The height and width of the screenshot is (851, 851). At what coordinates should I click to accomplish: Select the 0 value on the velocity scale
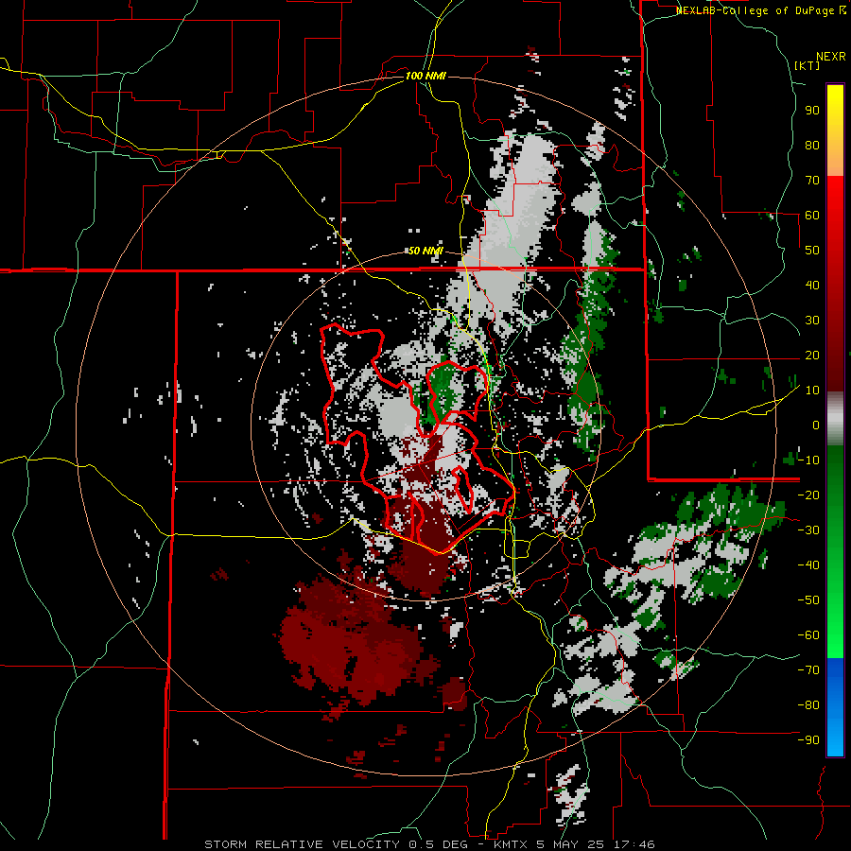coord(816,425)
